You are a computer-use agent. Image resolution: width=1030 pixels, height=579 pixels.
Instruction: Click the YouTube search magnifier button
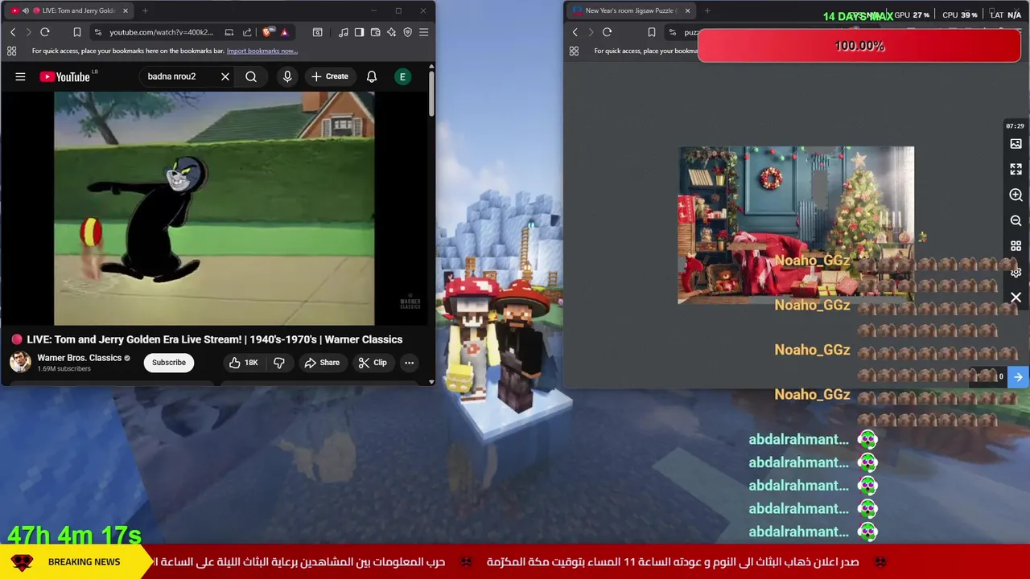(x=251, y=76)
